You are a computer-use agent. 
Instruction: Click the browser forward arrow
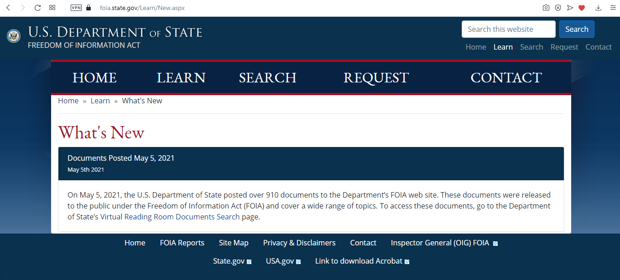[23, 8]
